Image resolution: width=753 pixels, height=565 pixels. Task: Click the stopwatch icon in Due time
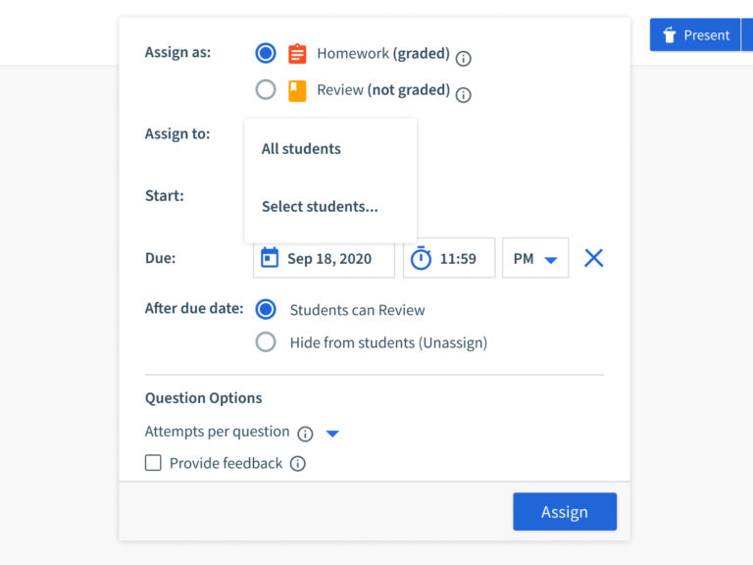421,258
